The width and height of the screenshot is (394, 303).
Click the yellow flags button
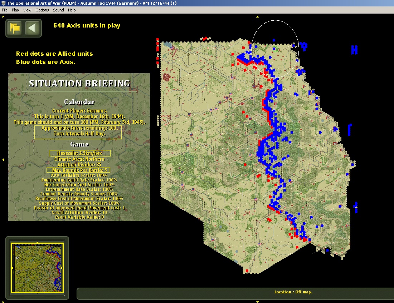click(15, 28)
